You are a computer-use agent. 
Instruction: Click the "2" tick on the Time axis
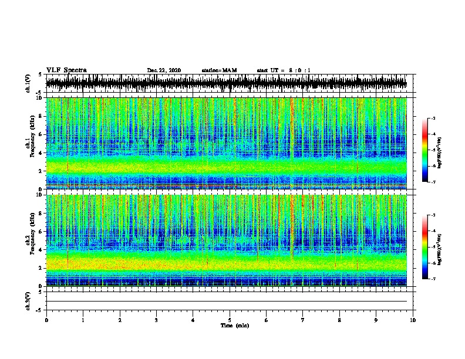click(x=120, y=320)
